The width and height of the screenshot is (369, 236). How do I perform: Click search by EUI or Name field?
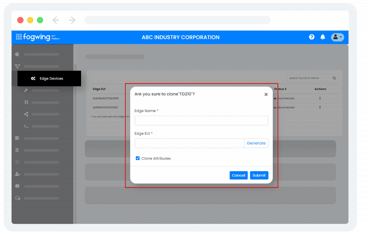click(x=310, y=78)
